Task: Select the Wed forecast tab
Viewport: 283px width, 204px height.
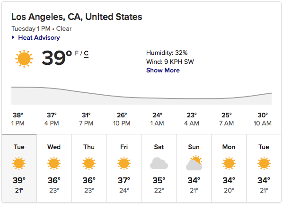Action: pyautogui.click(x=54, y=168)
